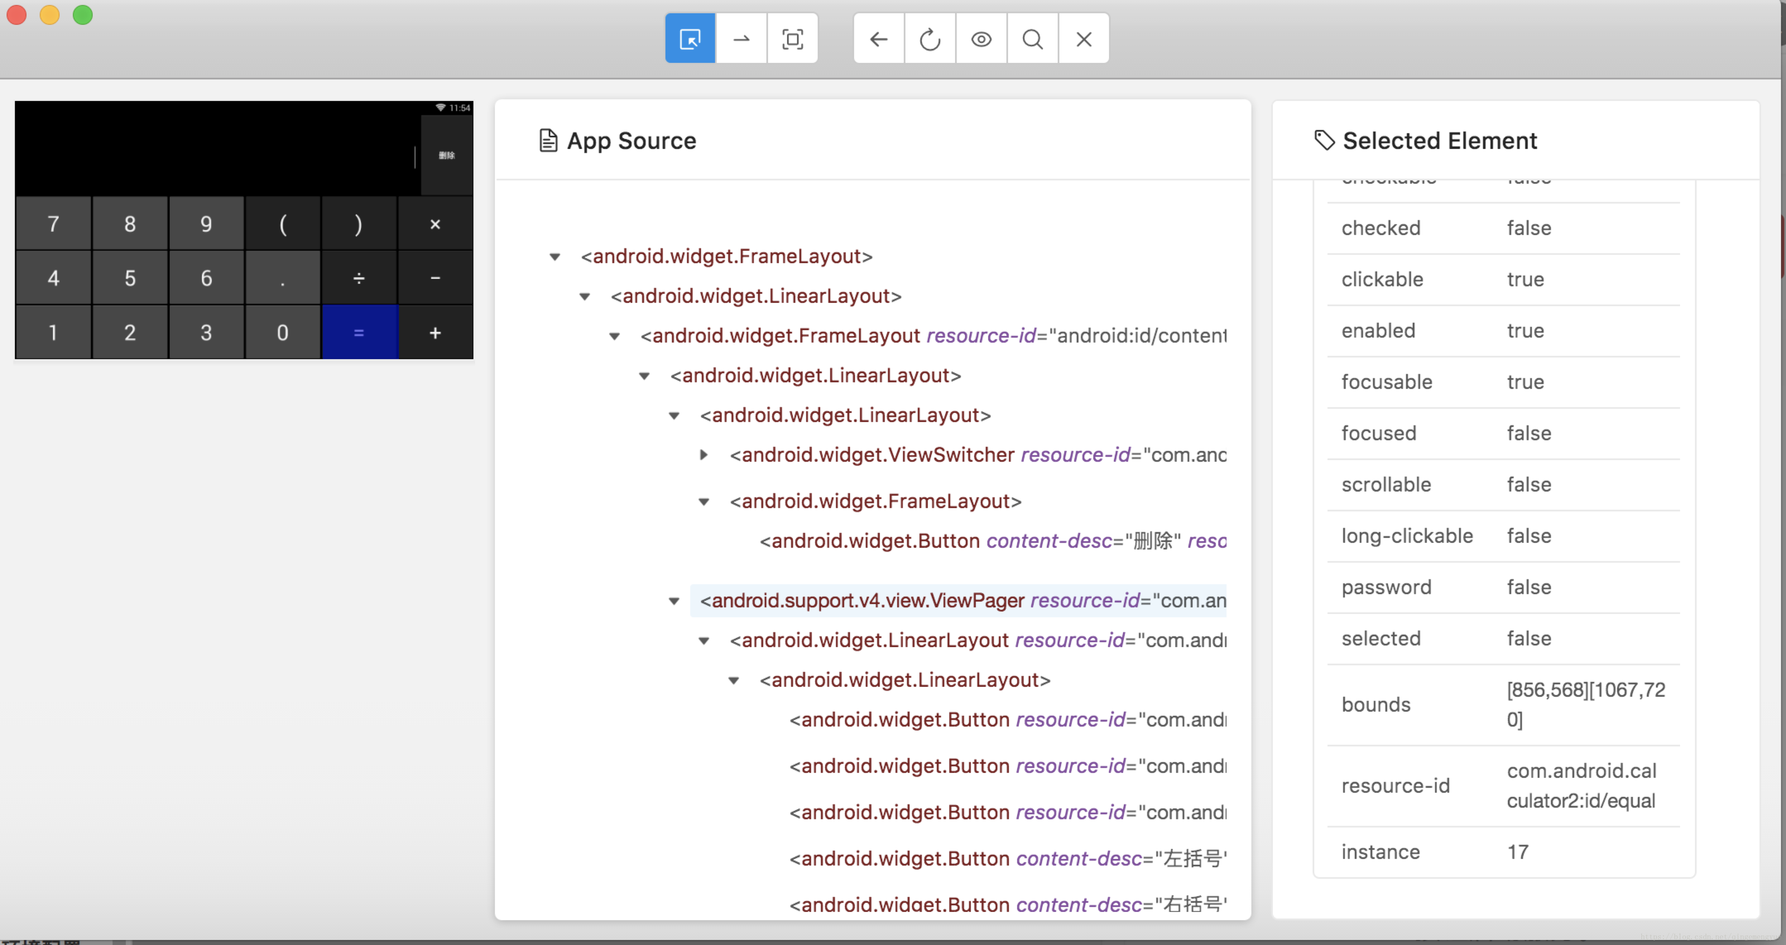Collapse the LinearLayout under android:id/content FrameLayout
1786x945 pixels.
pos(644,377)
